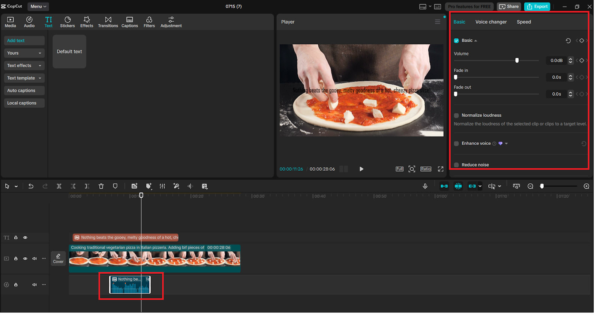Hide the video track with eye icon
Image resolution: width=600 pixels, height=317 pixels.
(25, 258)
